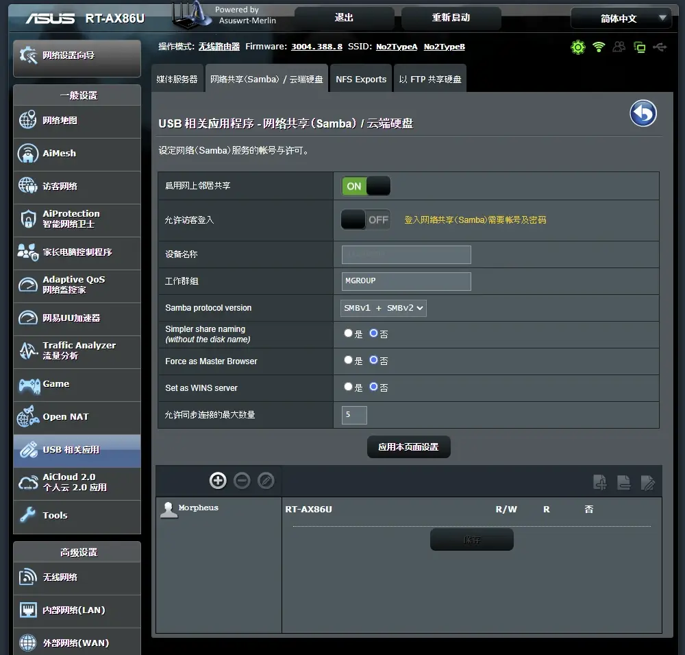Select 否 for Set as WINS server
This screenshot has height=655, width=685.
(373, 387)
